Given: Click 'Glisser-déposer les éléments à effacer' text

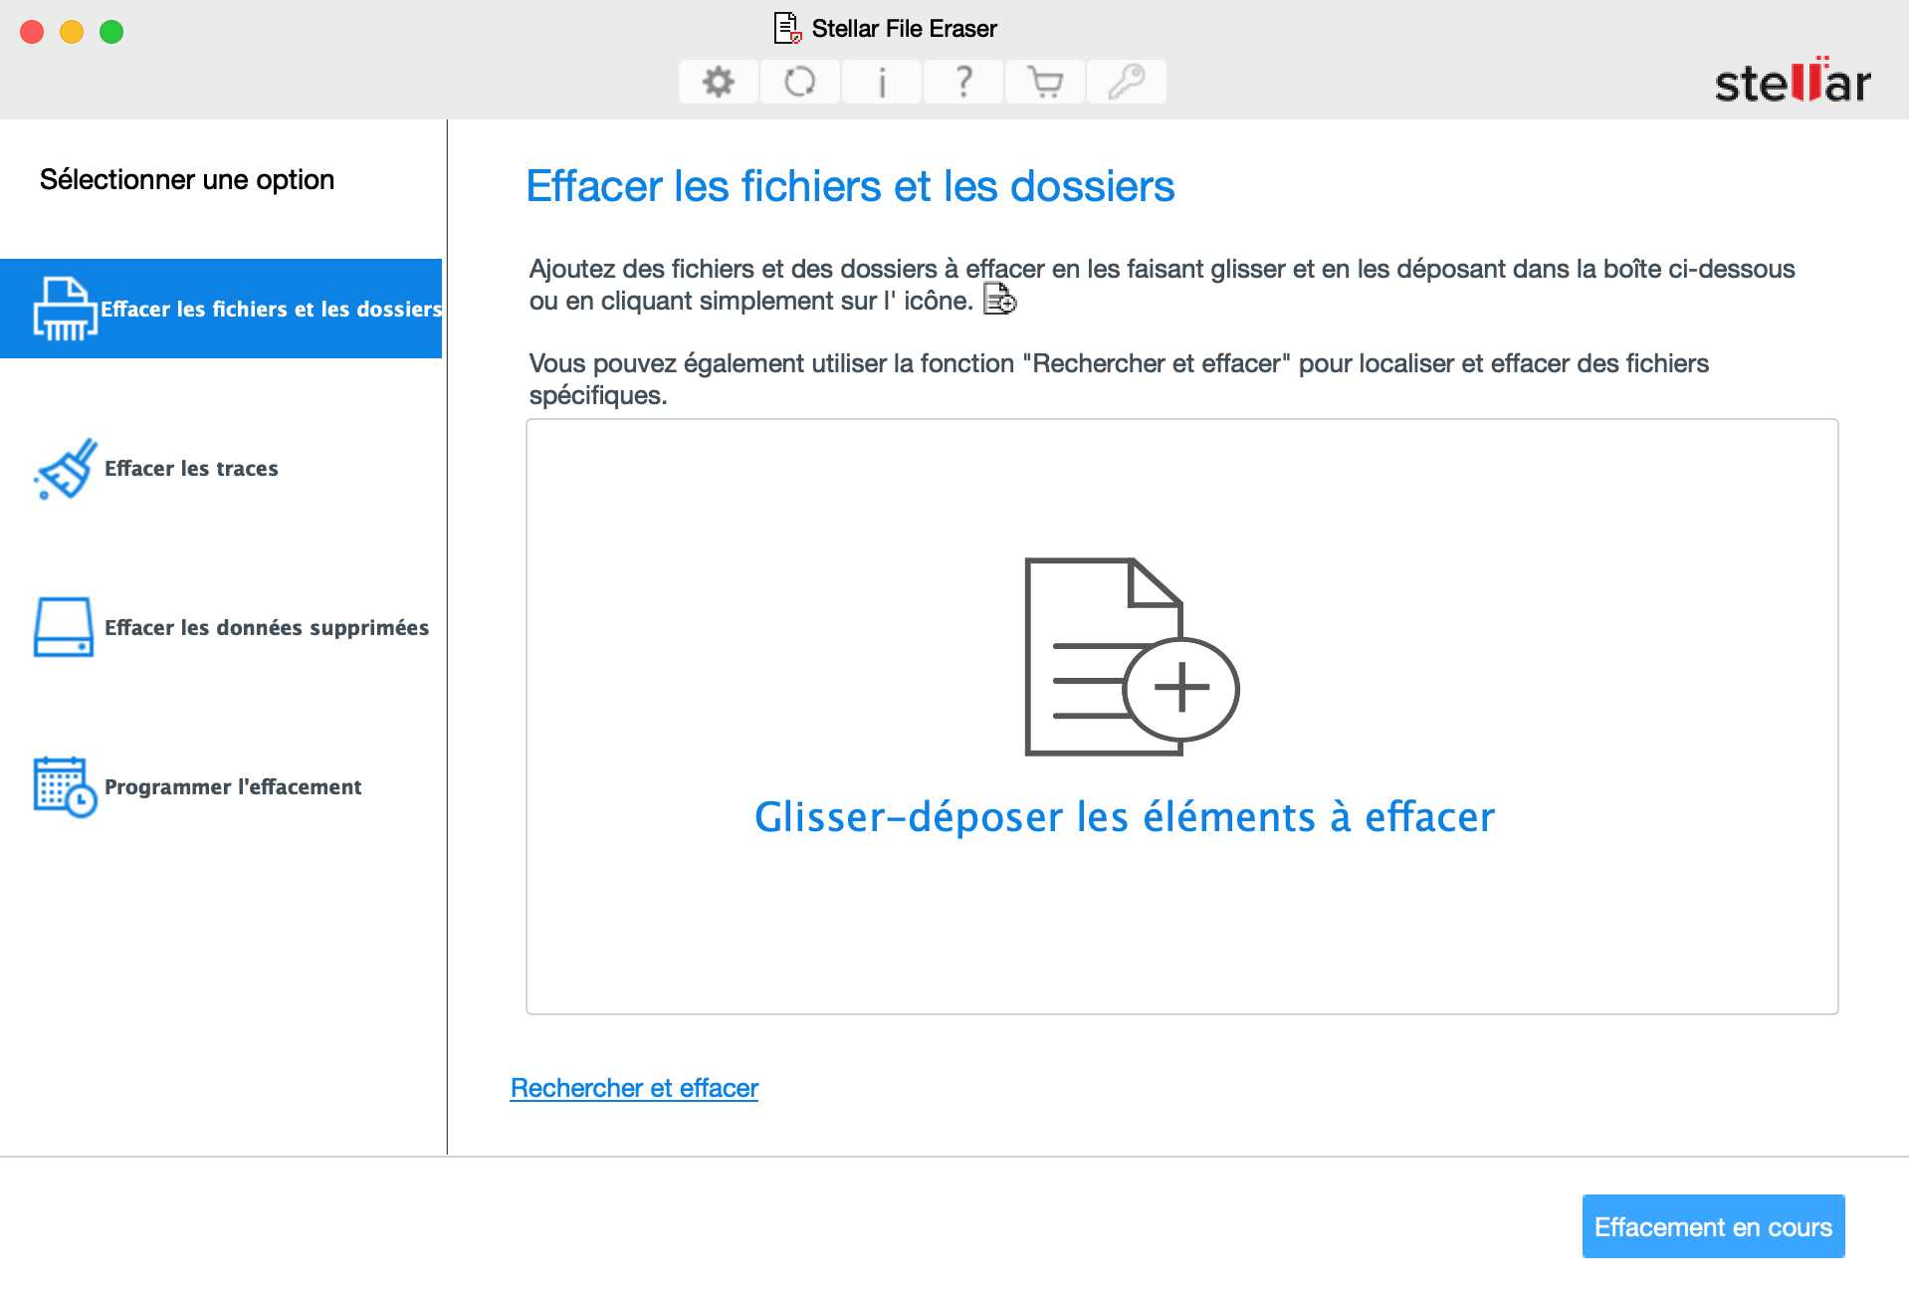Looking at the screenshot, I should coord(1125,817).
